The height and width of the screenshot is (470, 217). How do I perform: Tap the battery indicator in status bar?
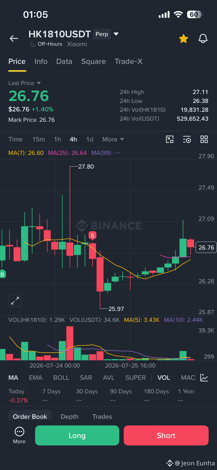[x=194, y=14]
